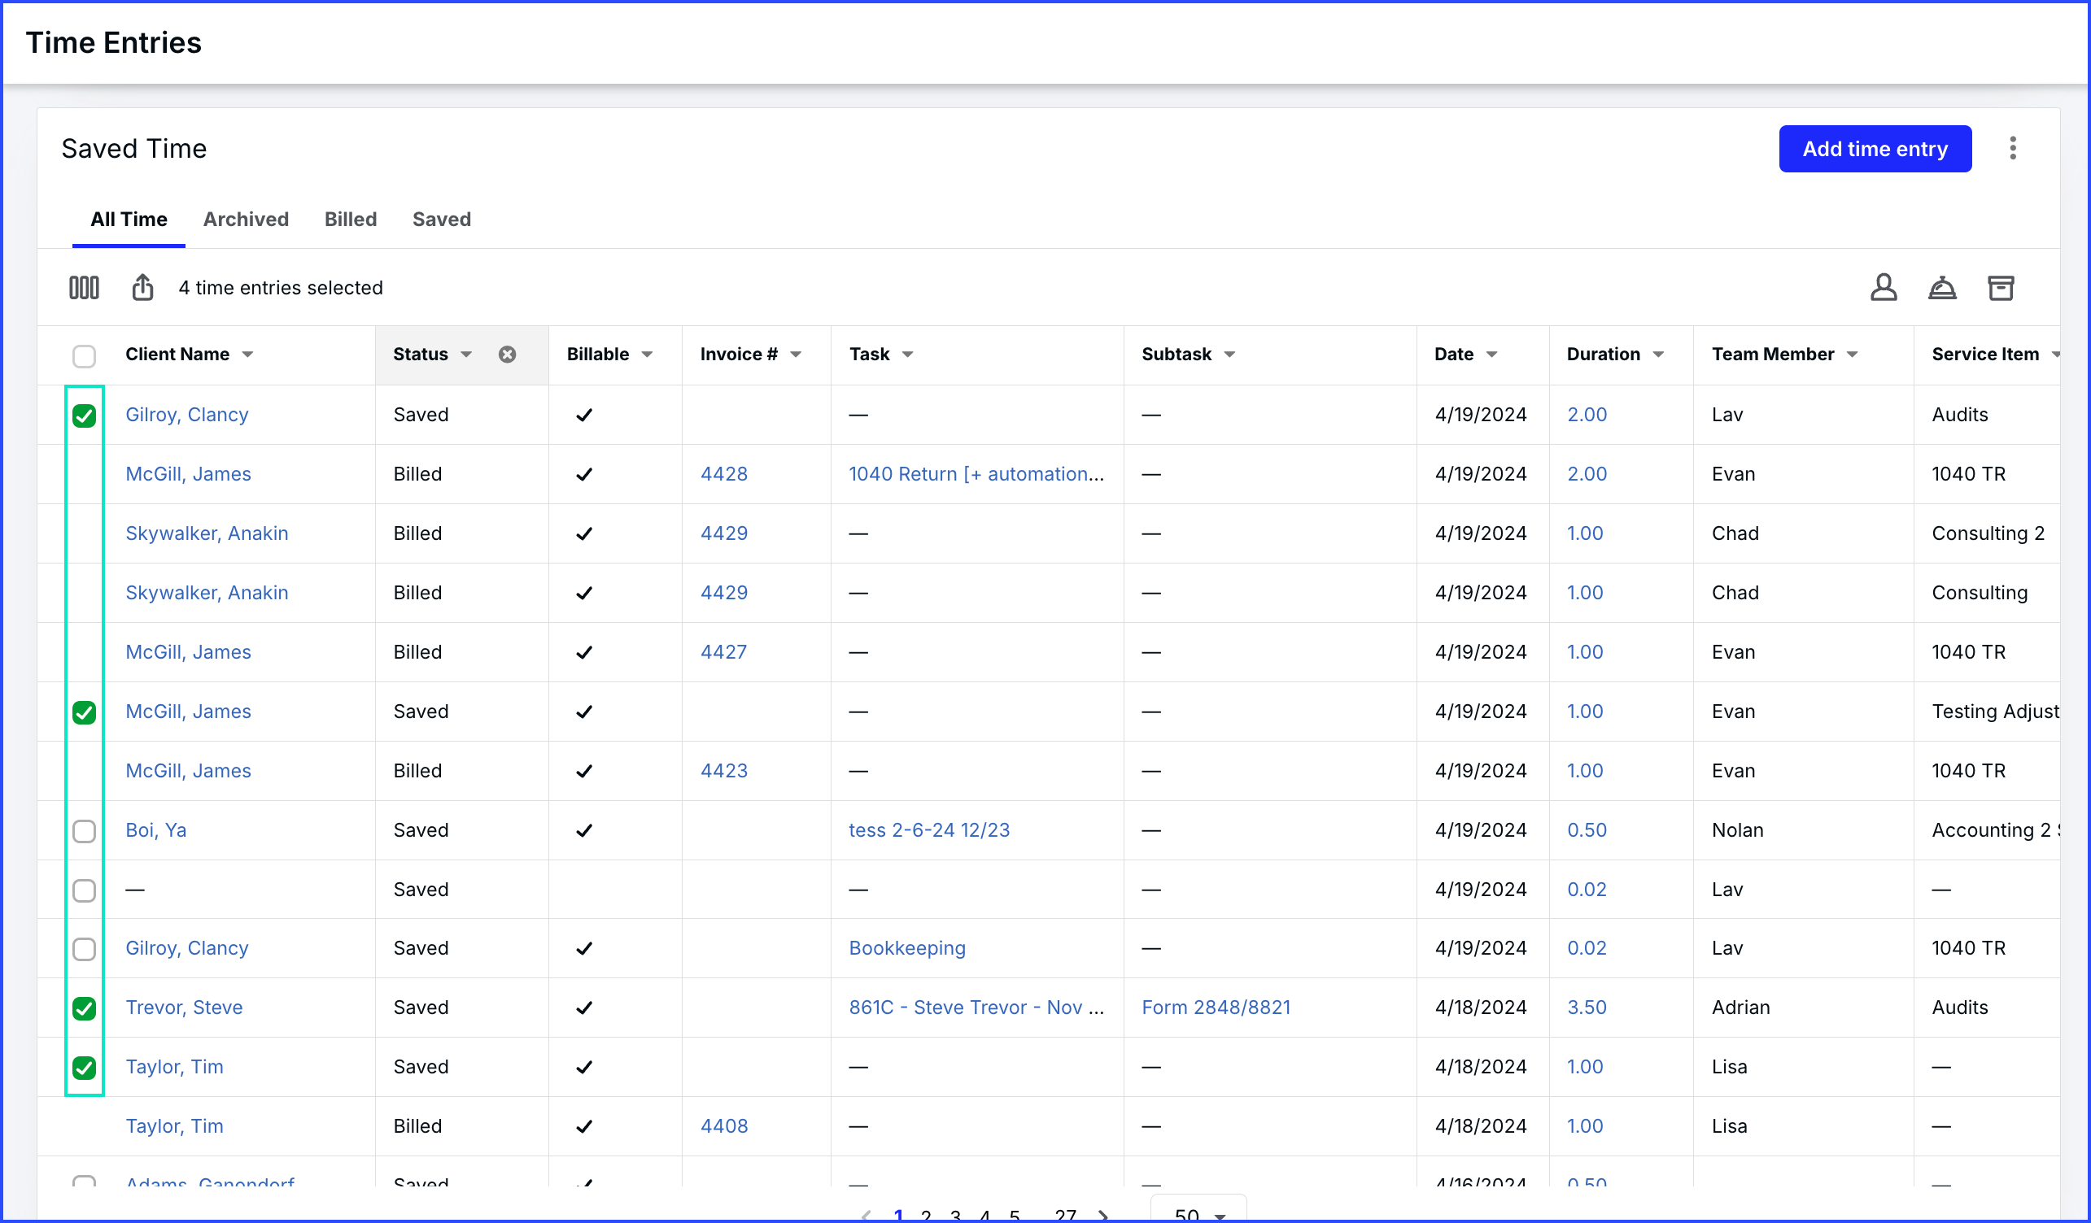
Task: Open the Boi, Ya client link
Action: 156,831
